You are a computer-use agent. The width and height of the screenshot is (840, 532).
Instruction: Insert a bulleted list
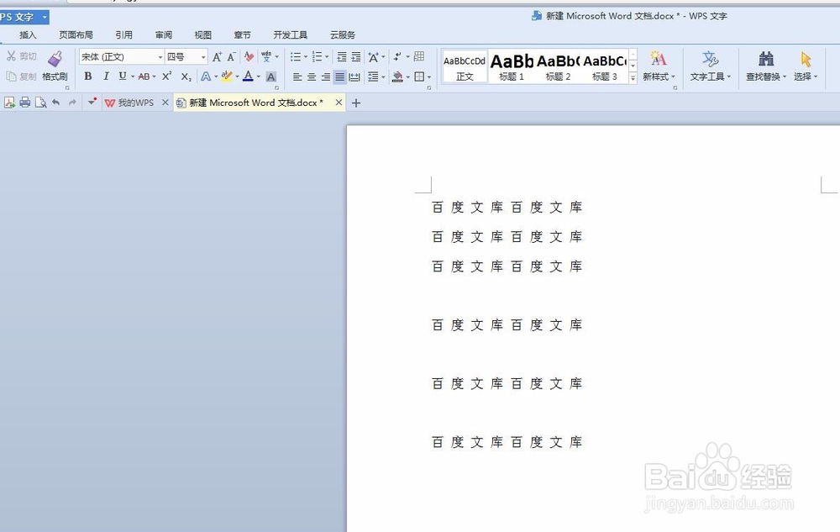coord(296,57)
